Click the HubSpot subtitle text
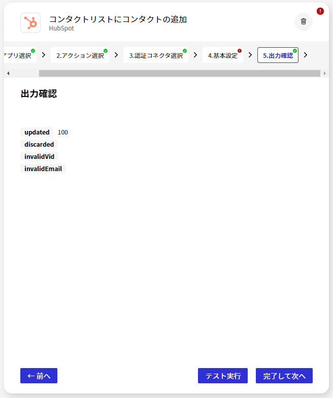Screen dimensions: 333x398 [61, 28]
